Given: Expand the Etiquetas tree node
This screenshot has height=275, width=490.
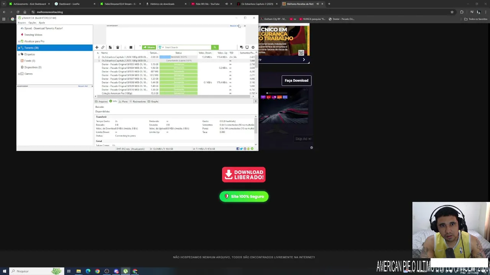Looking at the screenshot, I should tap(19, 54).
